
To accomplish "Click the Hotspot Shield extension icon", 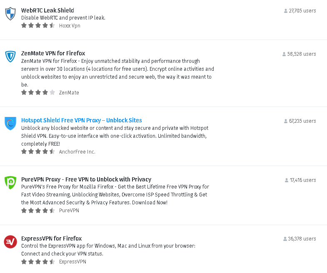I will (10, 123).
